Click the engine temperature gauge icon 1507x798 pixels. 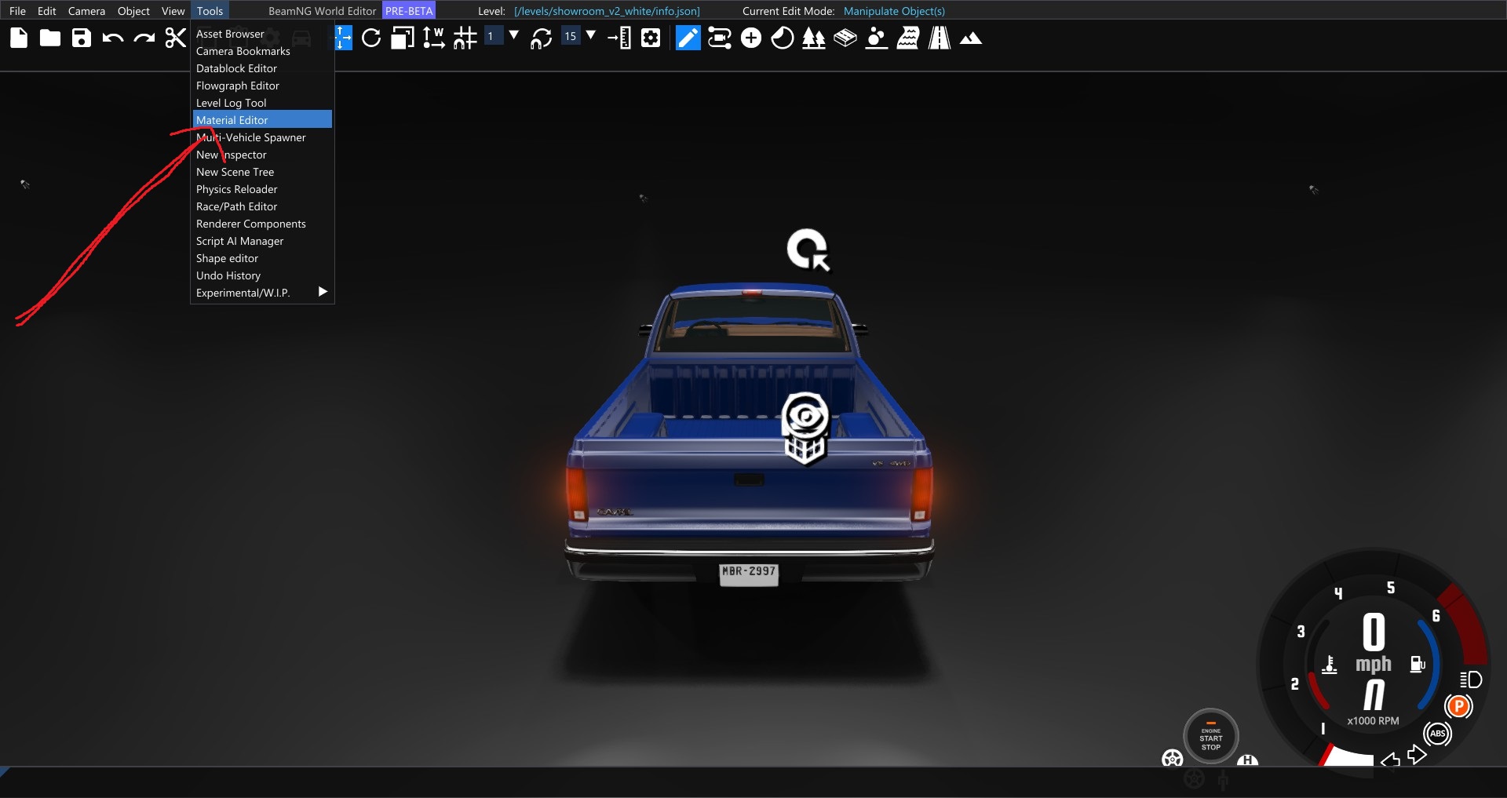coord(1330,665)
